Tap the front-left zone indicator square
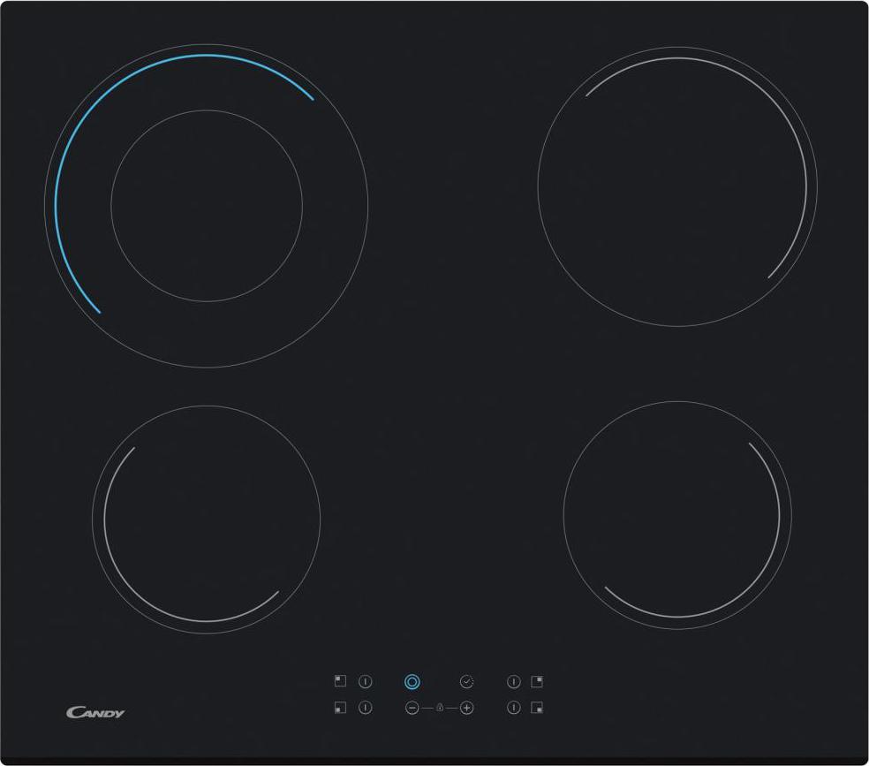 (x=340, y=708)
